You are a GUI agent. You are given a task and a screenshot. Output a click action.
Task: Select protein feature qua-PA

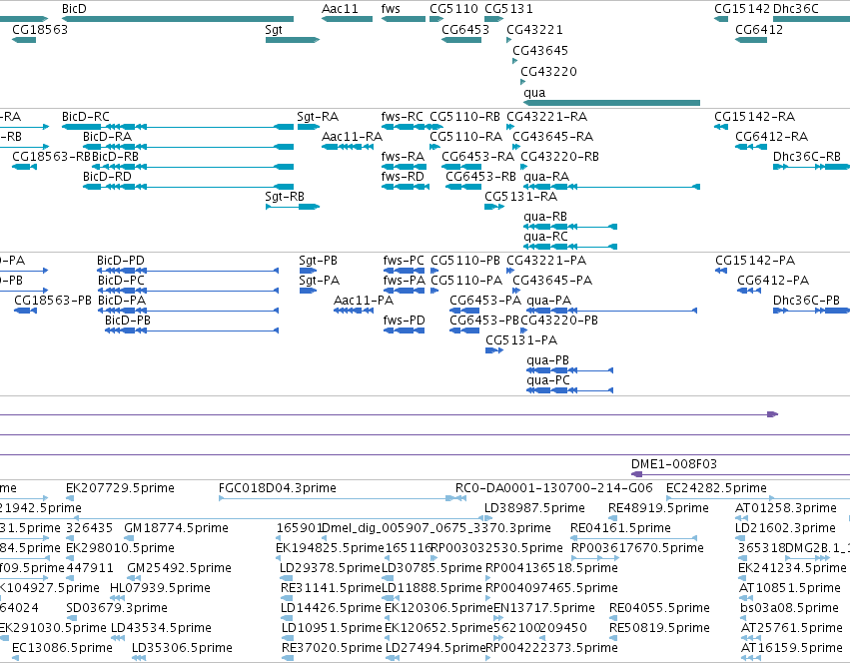tap(611, 311)
